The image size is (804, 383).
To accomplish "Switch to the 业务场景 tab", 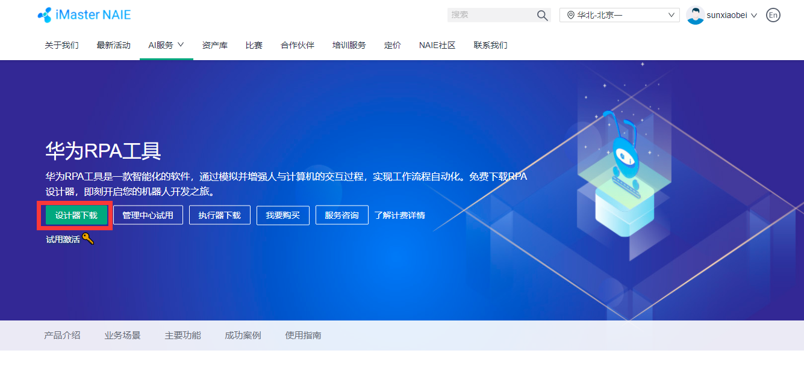I will [122, 336].
